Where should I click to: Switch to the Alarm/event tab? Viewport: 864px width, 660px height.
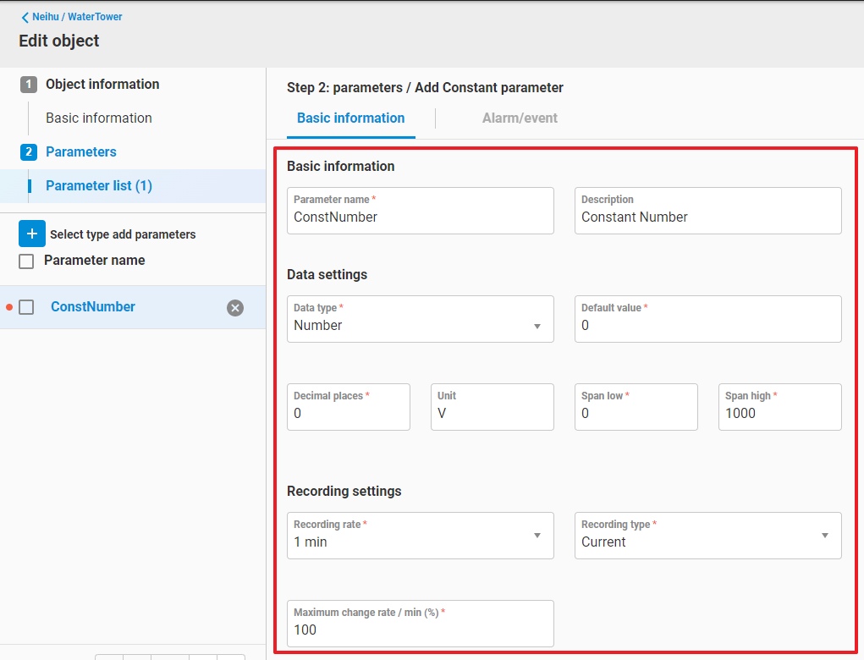pyautogui.click(x=520, y=118)
